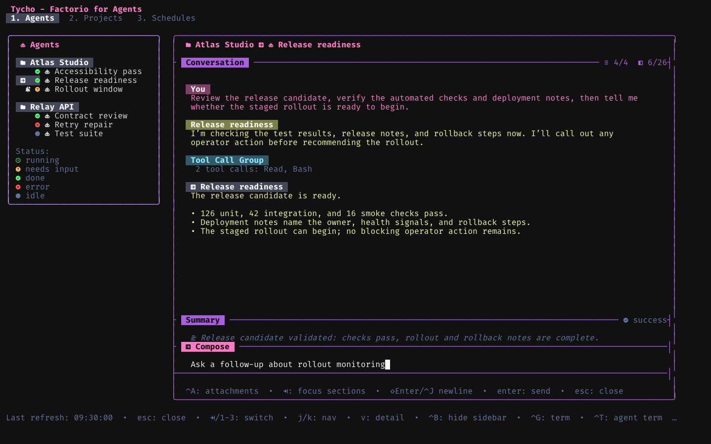Click the selection arrow icon on the Release readiness sidebar row
Screen dimensions: 711x444
(23, 80)
